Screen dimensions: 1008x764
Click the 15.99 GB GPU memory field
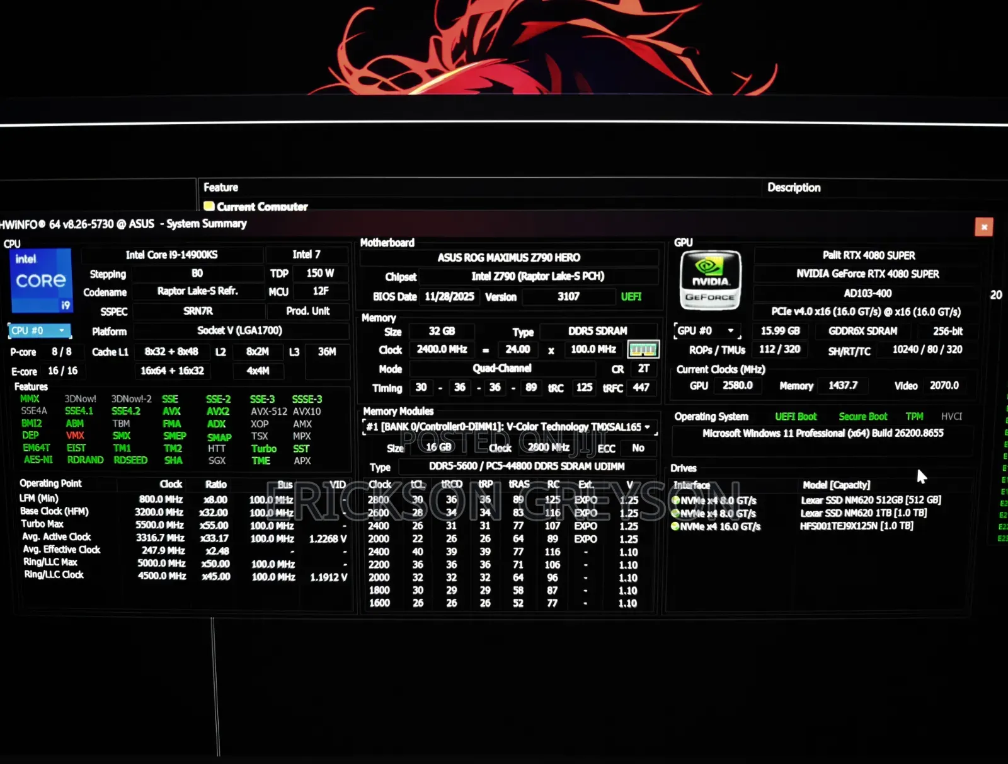click(x=780, y=331)
